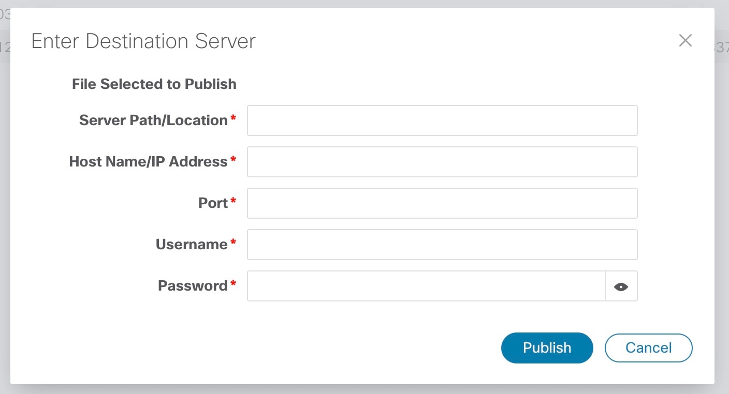Focus the Host Name/IP Address field
This screenshot has width=729, height=394.
442,162
